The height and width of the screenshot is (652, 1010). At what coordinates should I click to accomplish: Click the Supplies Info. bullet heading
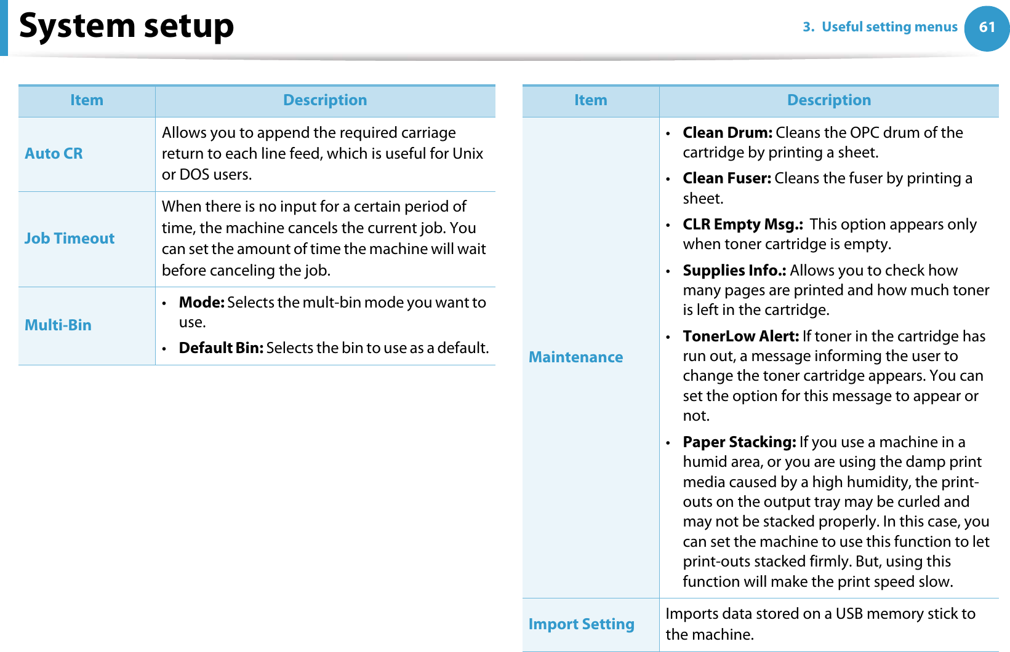[x=734, y=271]
